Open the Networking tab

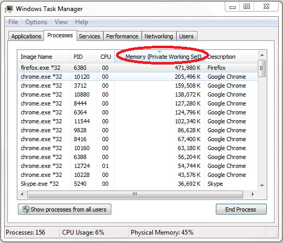tap(159, 36)
